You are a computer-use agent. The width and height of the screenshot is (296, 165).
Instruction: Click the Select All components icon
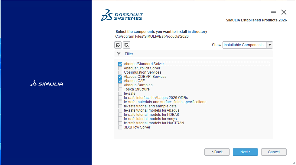118,45
